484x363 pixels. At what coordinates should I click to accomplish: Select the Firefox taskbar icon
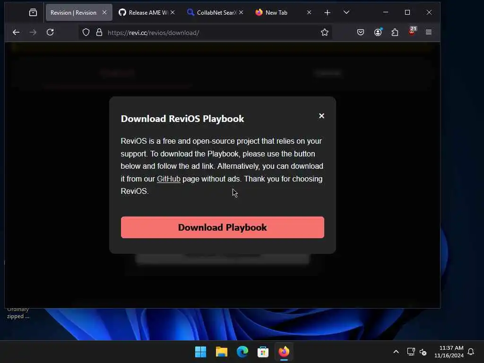click(x=284, y=352)
